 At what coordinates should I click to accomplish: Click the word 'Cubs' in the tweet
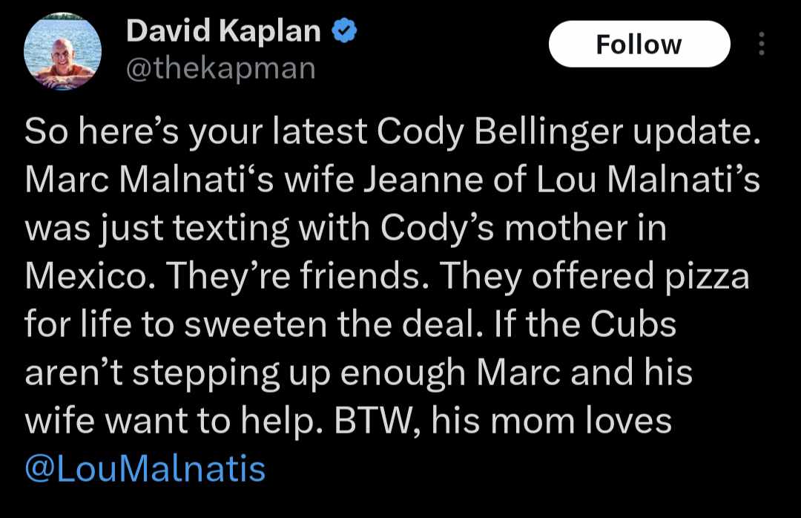click(x=633, y=324)
